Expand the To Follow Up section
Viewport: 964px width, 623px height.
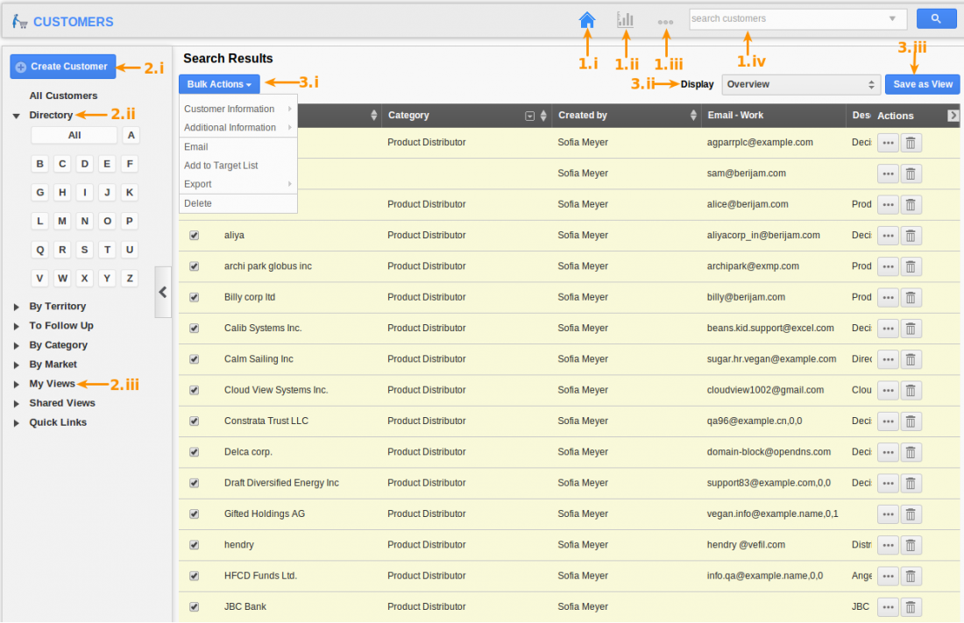click(17, 326)
